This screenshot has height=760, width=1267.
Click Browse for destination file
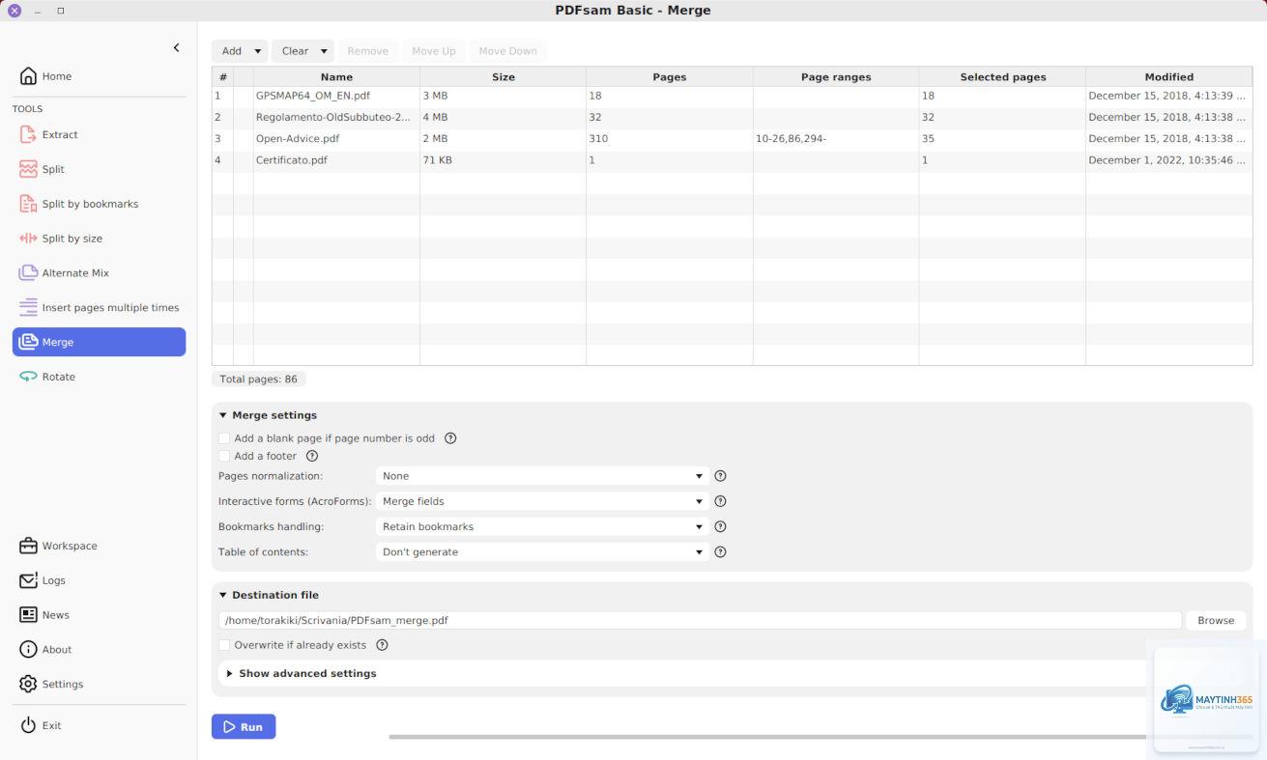coord(1216,621)
